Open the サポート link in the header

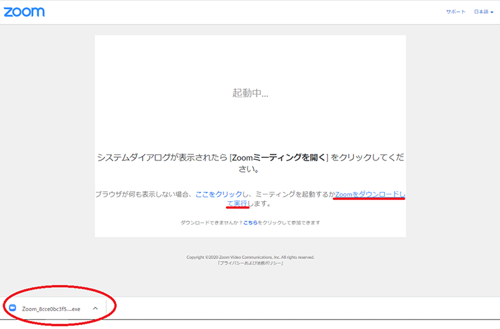point(456,12)
